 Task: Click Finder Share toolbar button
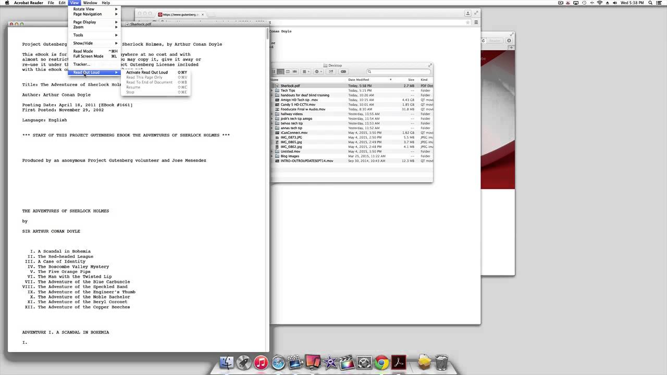pos(331,71)
